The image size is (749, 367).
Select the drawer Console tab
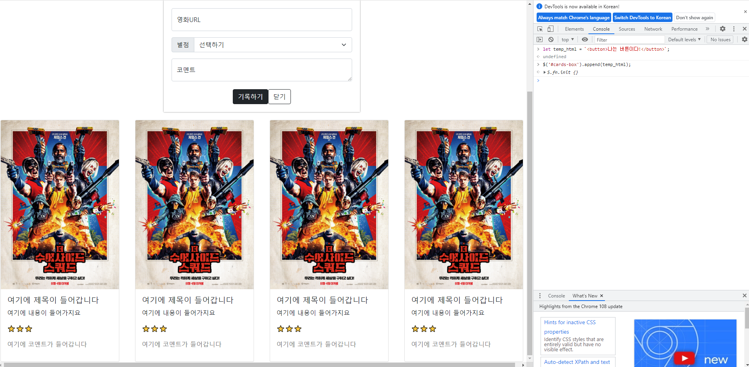coord(556,295)
